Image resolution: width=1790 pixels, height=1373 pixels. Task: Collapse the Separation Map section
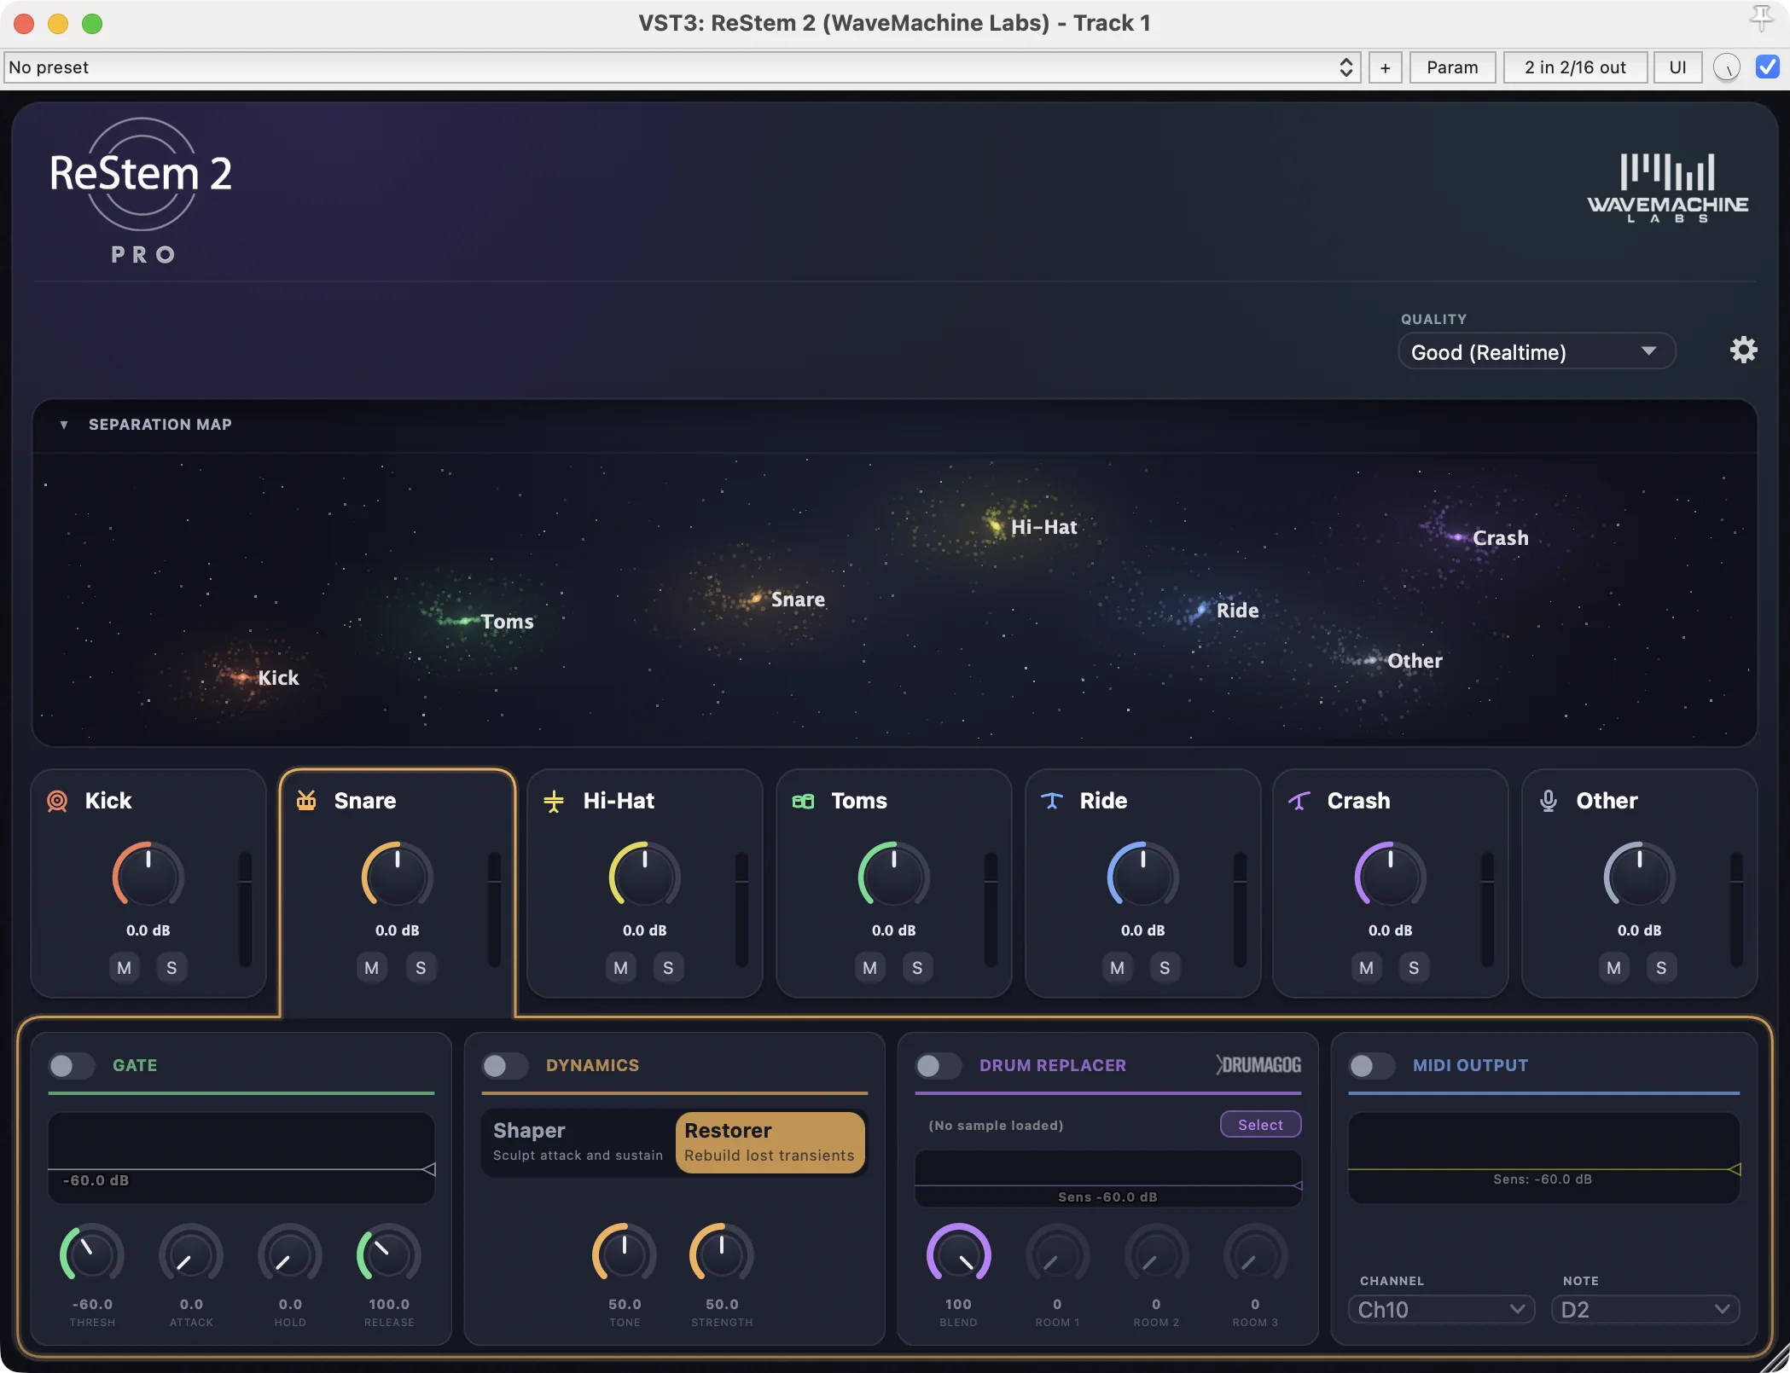click(63, 425)
